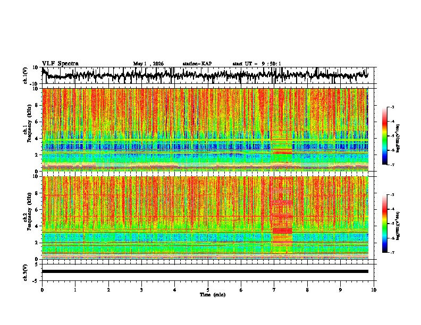Click the ch.1 color scale bar

tap(384, 136)
